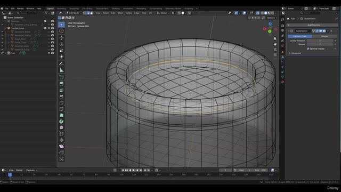This screenshot has height=192, width=341.
Task: Click the timeline play button
Action: (134, 170)
